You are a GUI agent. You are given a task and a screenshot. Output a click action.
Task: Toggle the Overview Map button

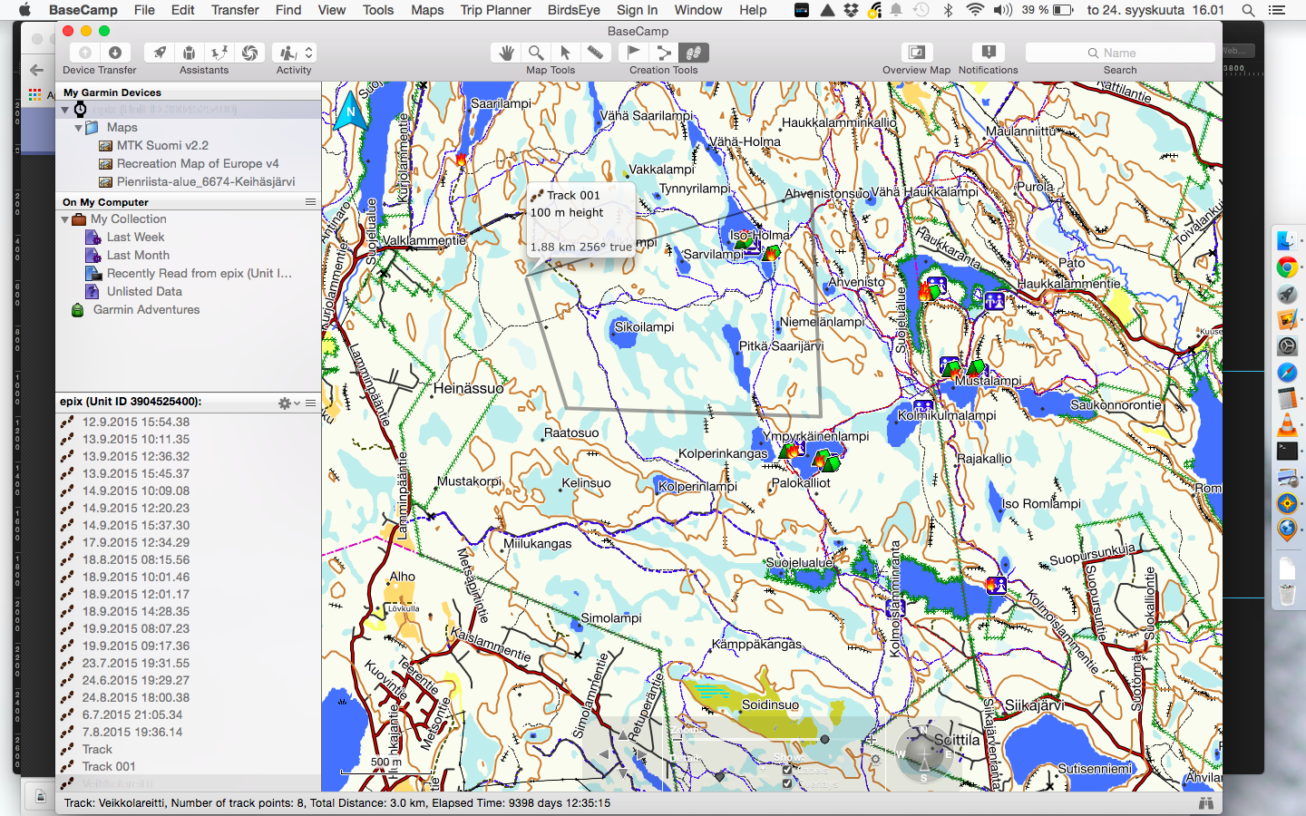point(917,53)
